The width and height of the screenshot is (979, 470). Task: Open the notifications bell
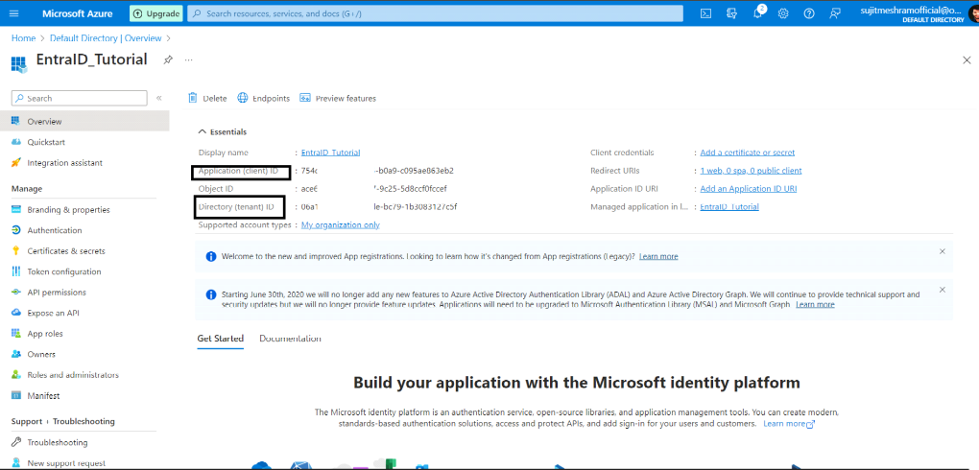pos(757,13)
